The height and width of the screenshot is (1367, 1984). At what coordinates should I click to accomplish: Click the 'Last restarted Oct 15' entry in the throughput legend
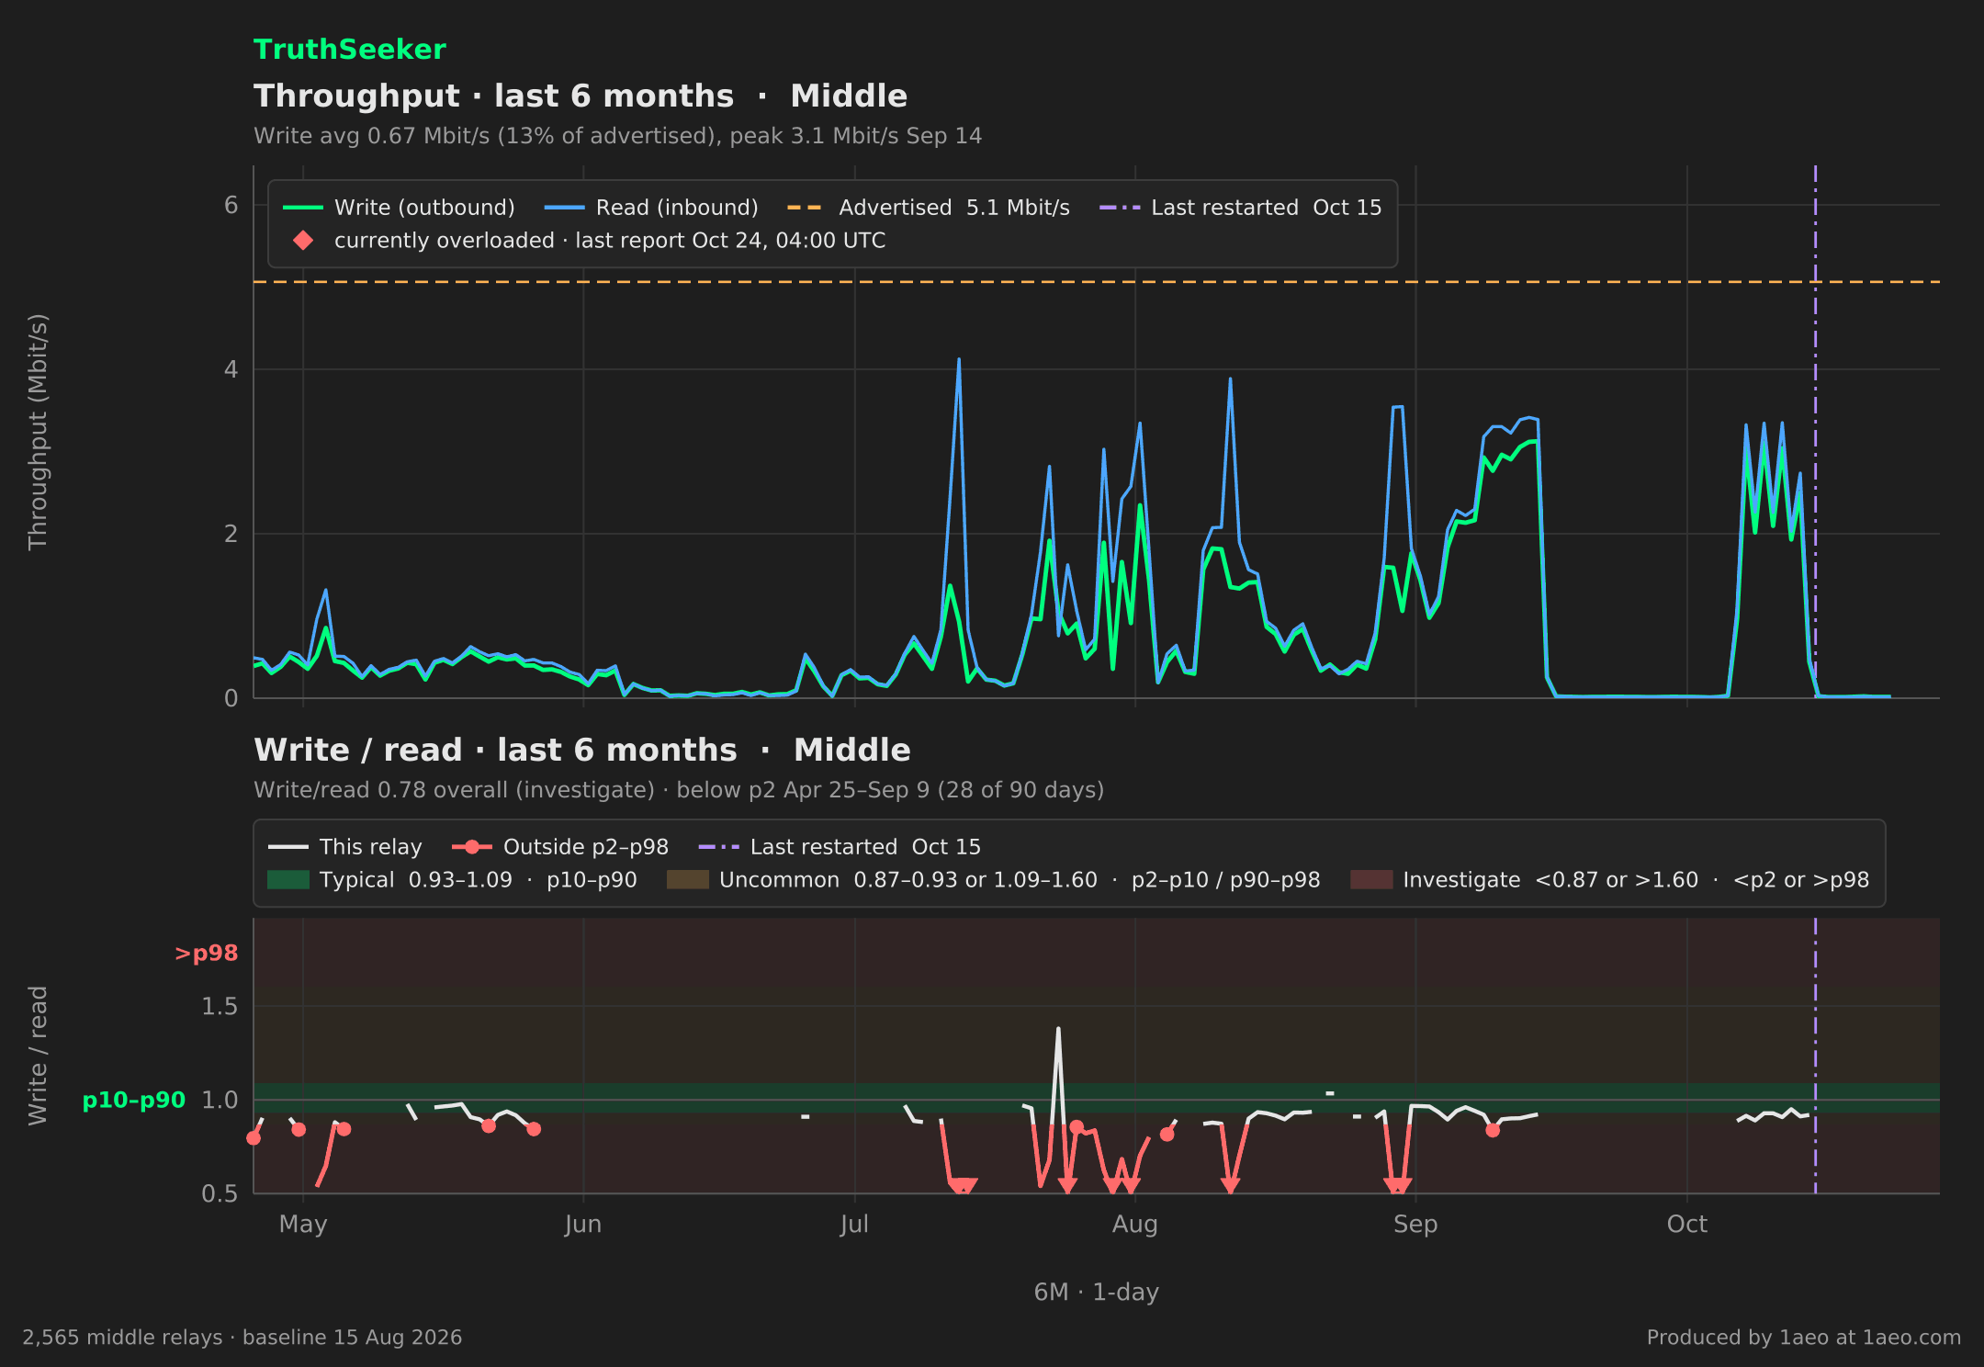tap(1241, 208)
